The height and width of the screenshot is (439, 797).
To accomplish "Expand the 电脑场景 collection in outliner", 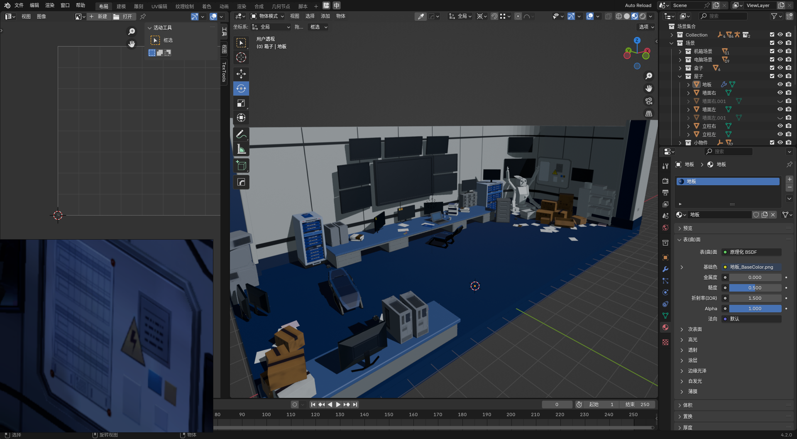I will point(680,60).
